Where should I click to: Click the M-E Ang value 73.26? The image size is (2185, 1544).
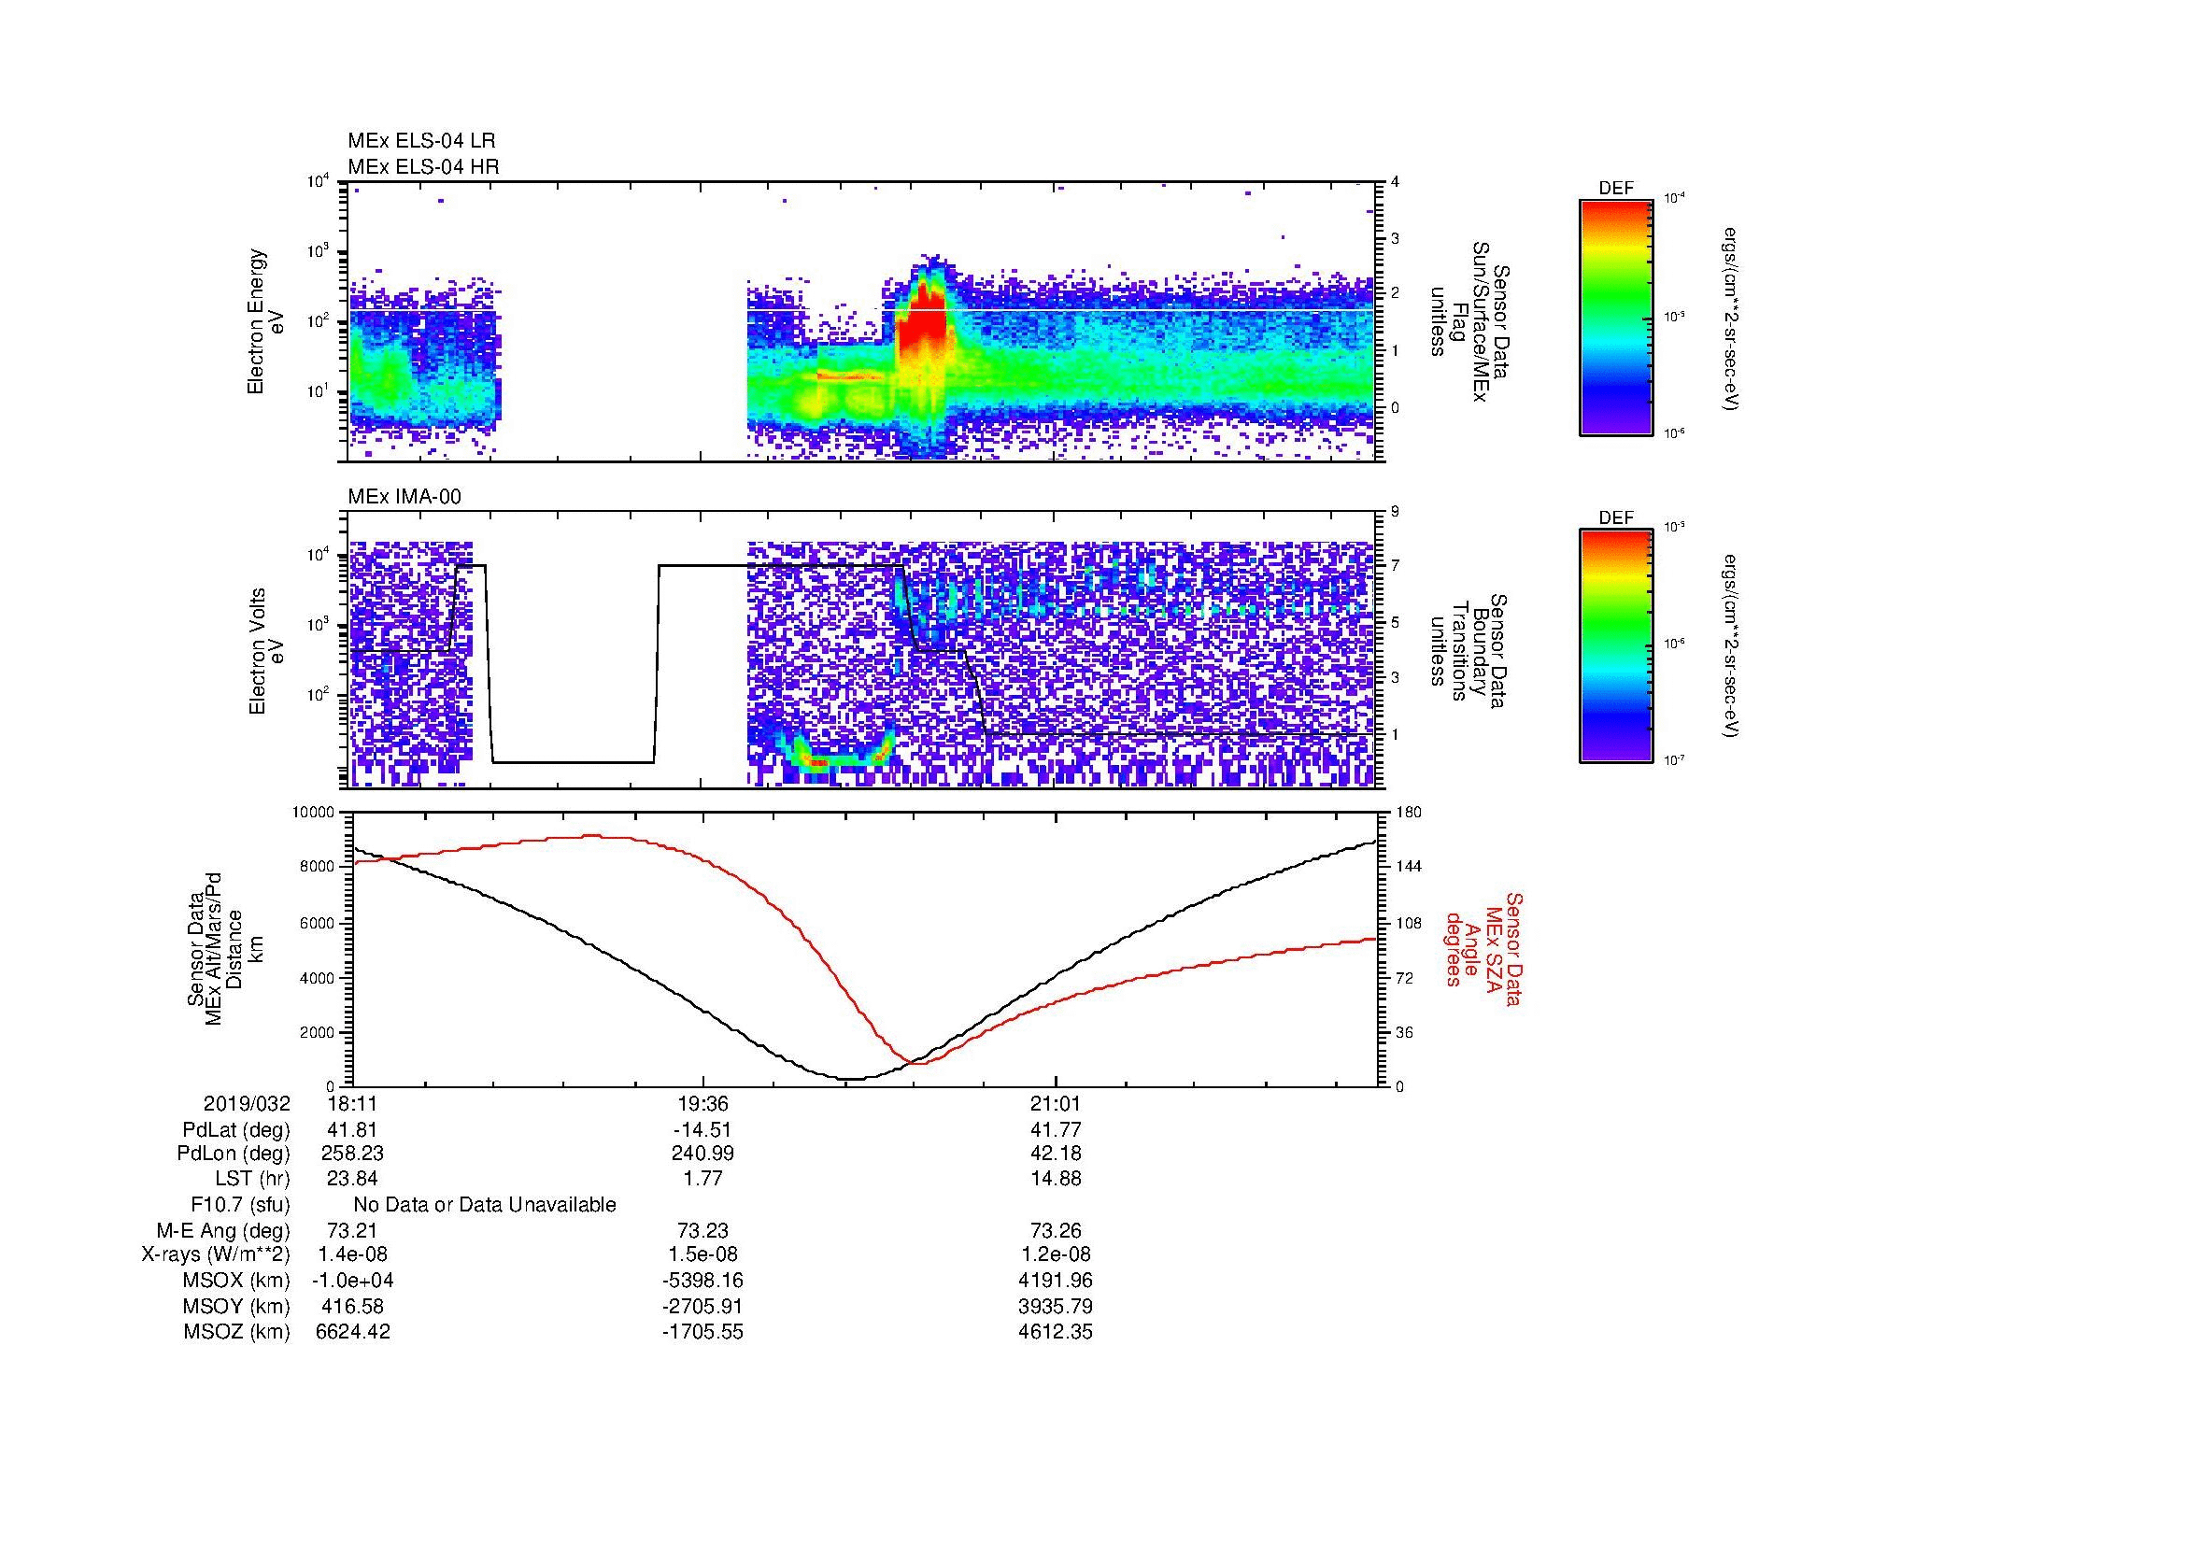1056,1231
